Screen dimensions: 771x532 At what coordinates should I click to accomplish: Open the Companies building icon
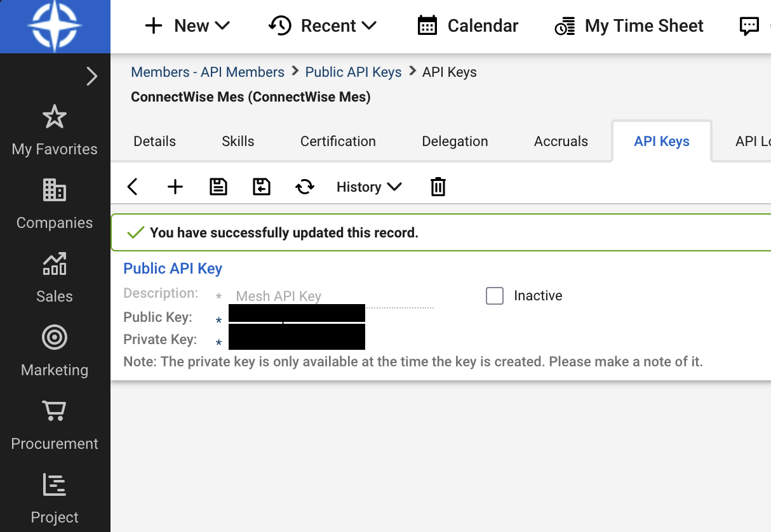[x=55, y=190]
